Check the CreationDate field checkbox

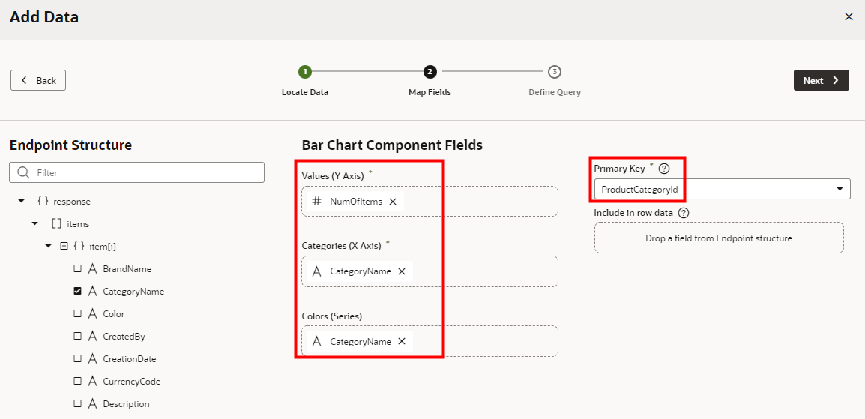(x=78, y=358)
